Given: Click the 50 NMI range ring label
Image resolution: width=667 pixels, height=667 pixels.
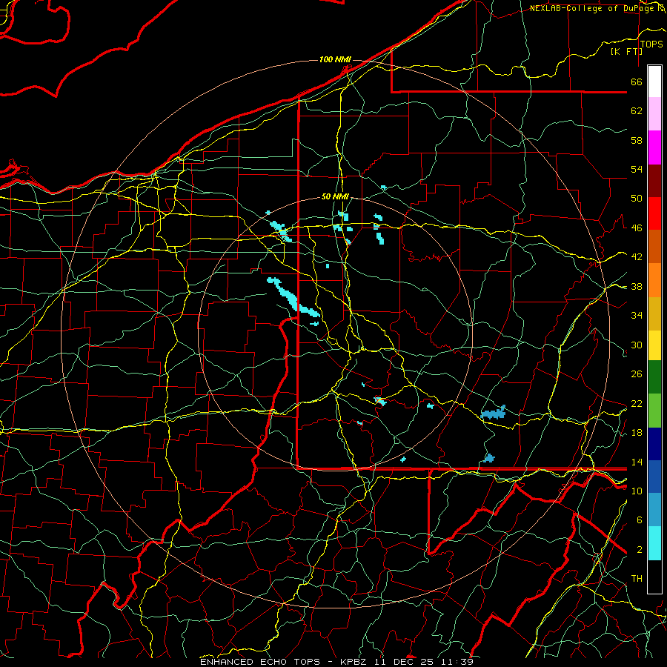Looking at the screenshot, I should coord(335,196).
